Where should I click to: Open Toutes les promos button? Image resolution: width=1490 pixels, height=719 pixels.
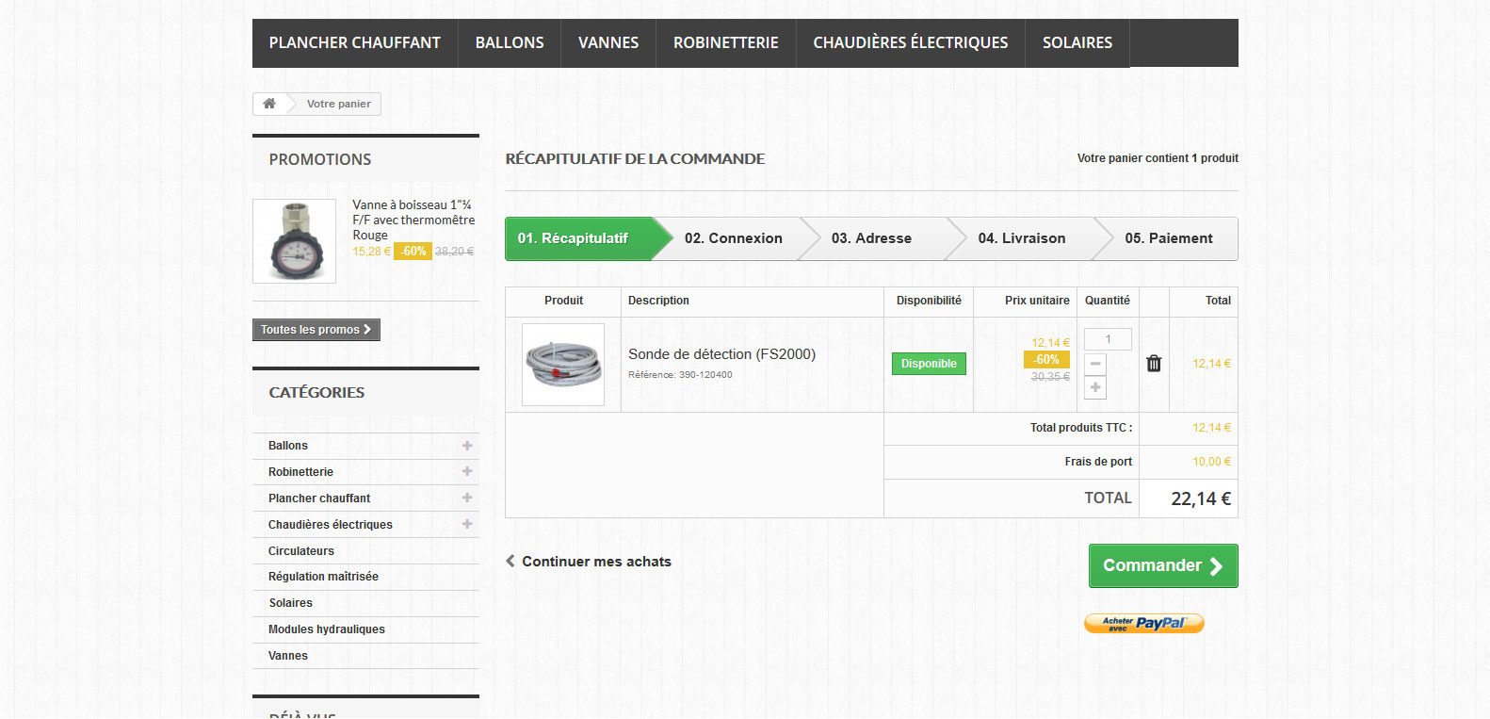(x=316, y=330)
